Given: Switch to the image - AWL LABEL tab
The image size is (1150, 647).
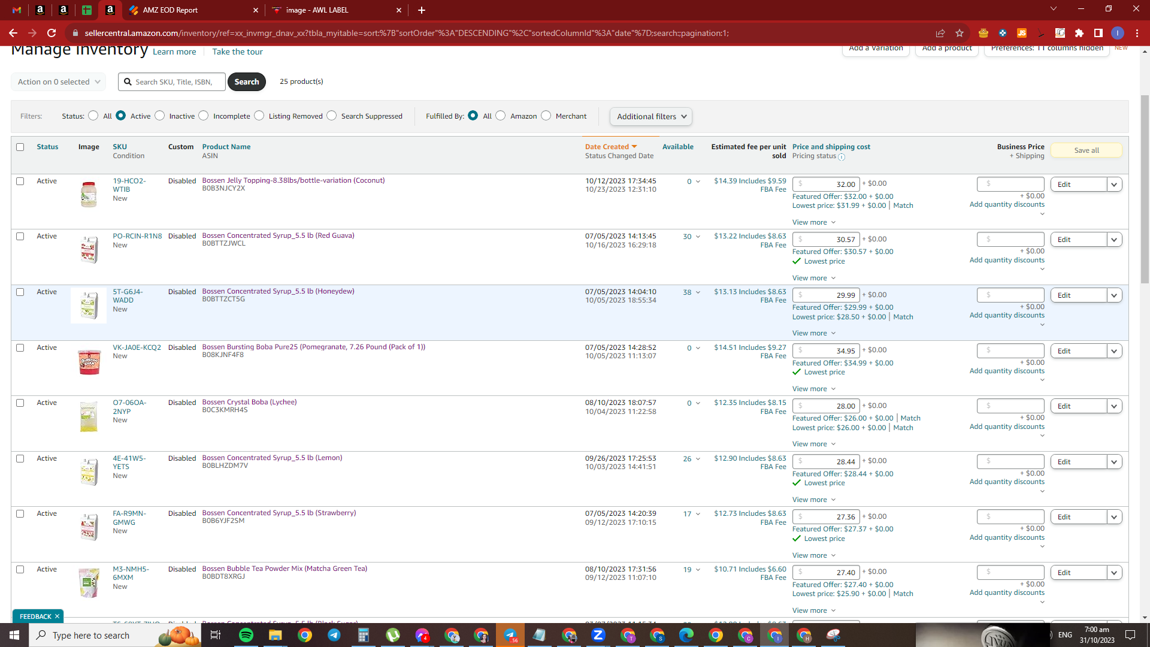Looking at the screenshot, I should pos(337,10).
